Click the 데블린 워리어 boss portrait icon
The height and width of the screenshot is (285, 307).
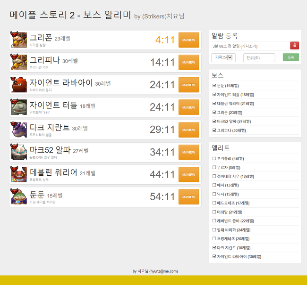coord(19,174)
